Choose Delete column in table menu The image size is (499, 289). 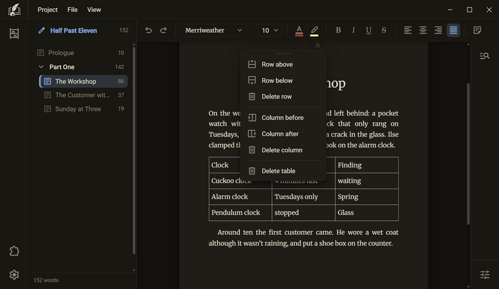click(x=283, y=149)
